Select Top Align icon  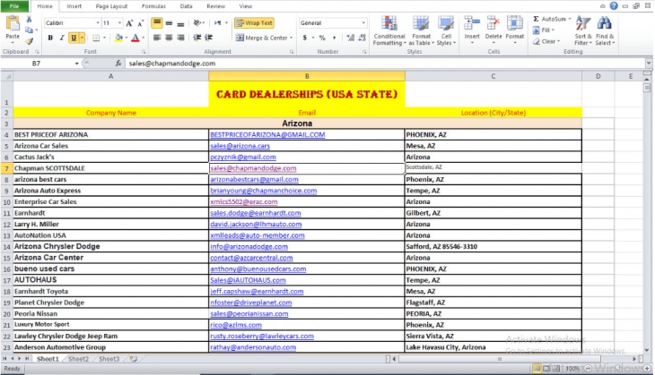[x=157, y=23]
